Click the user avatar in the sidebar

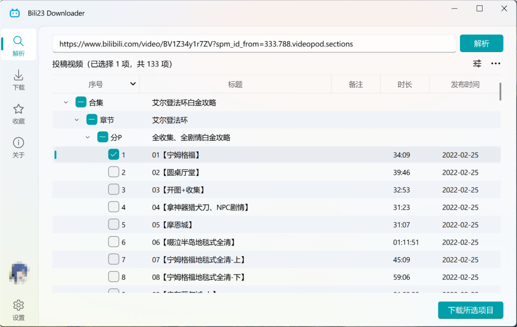(19, 273)
